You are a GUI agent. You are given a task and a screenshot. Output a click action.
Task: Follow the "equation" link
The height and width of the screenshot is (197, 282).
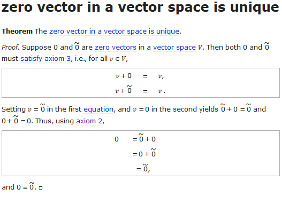click(98, 109)
